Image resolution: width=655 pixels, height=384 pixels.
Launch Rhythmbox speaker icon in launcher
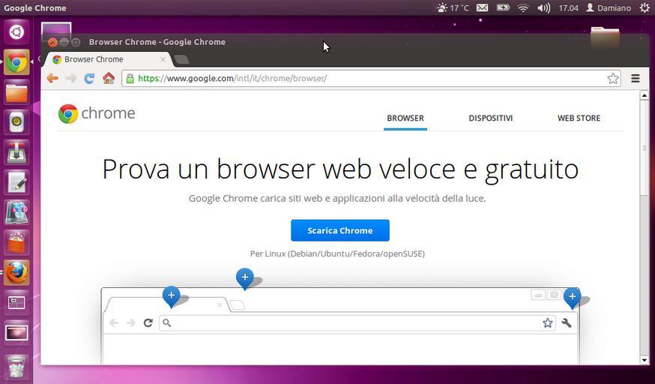pyautogui.click(x=16, y=122)
